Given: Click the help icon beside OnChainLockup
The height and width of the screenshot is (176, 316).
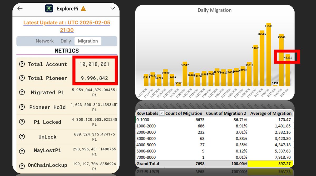Looking at the screenshot, I should 21,166.
